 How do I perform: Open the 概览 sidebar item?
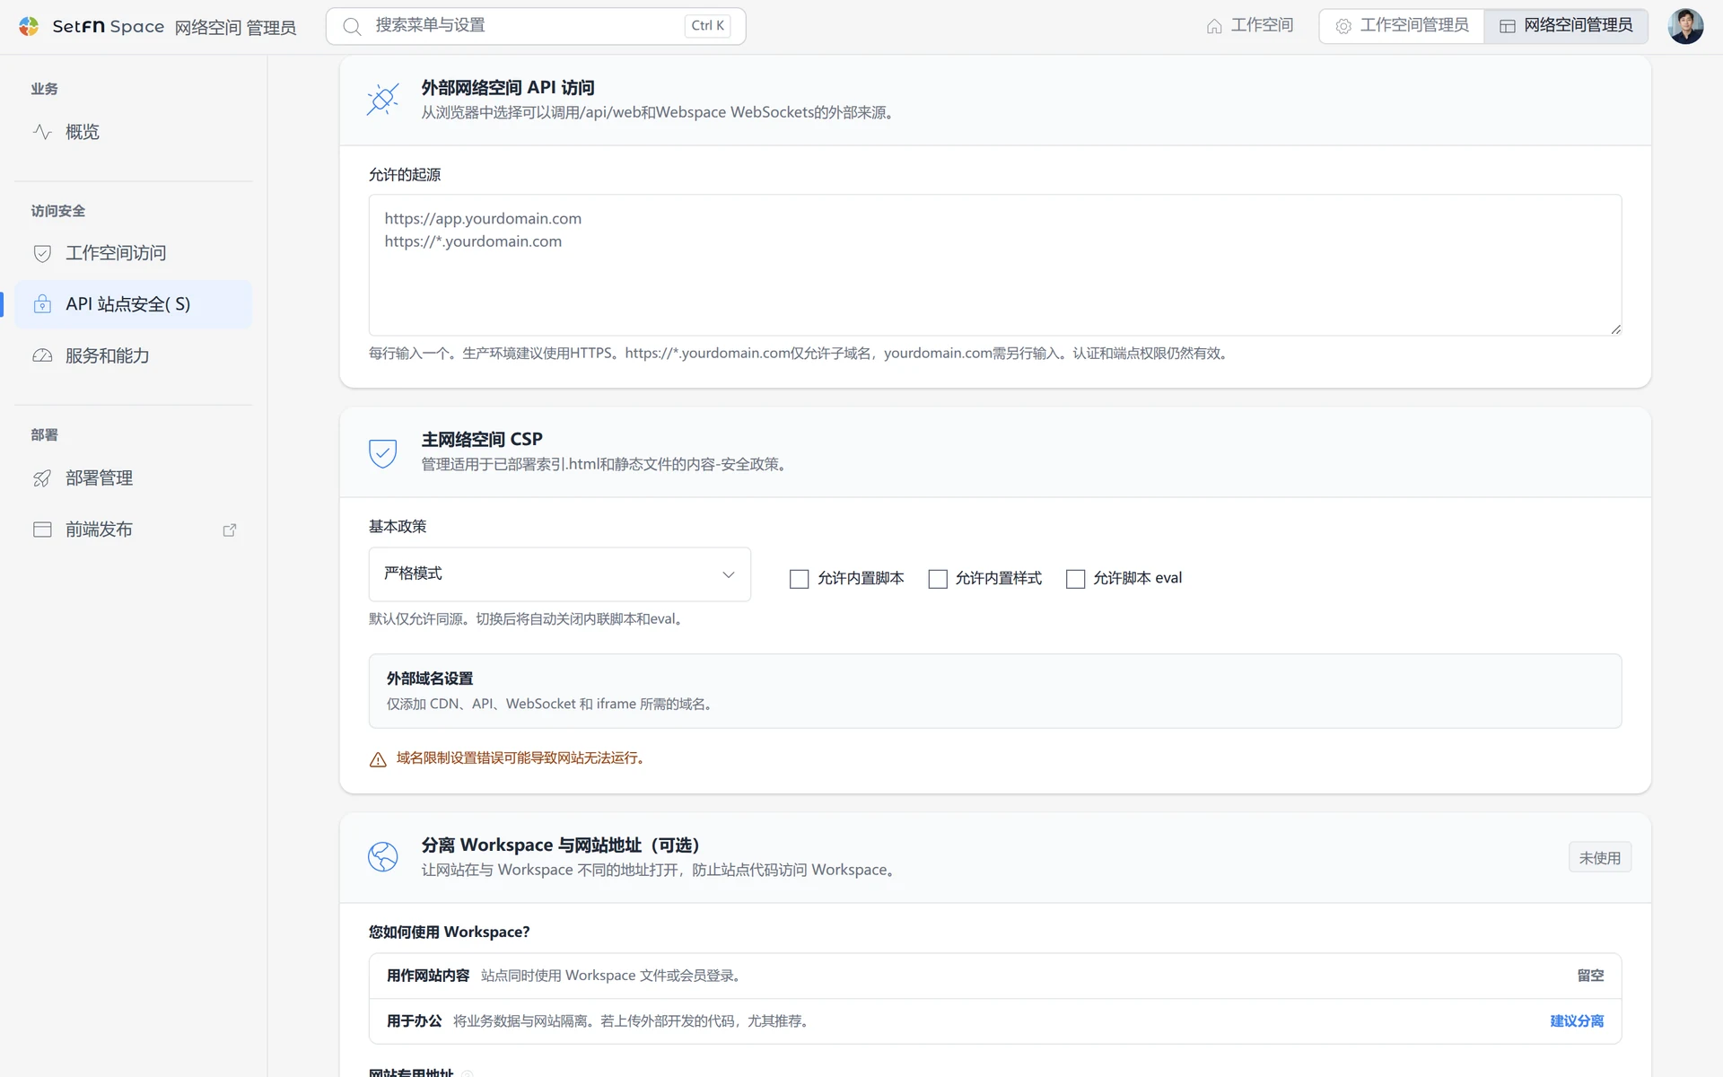tap(134, 132)
